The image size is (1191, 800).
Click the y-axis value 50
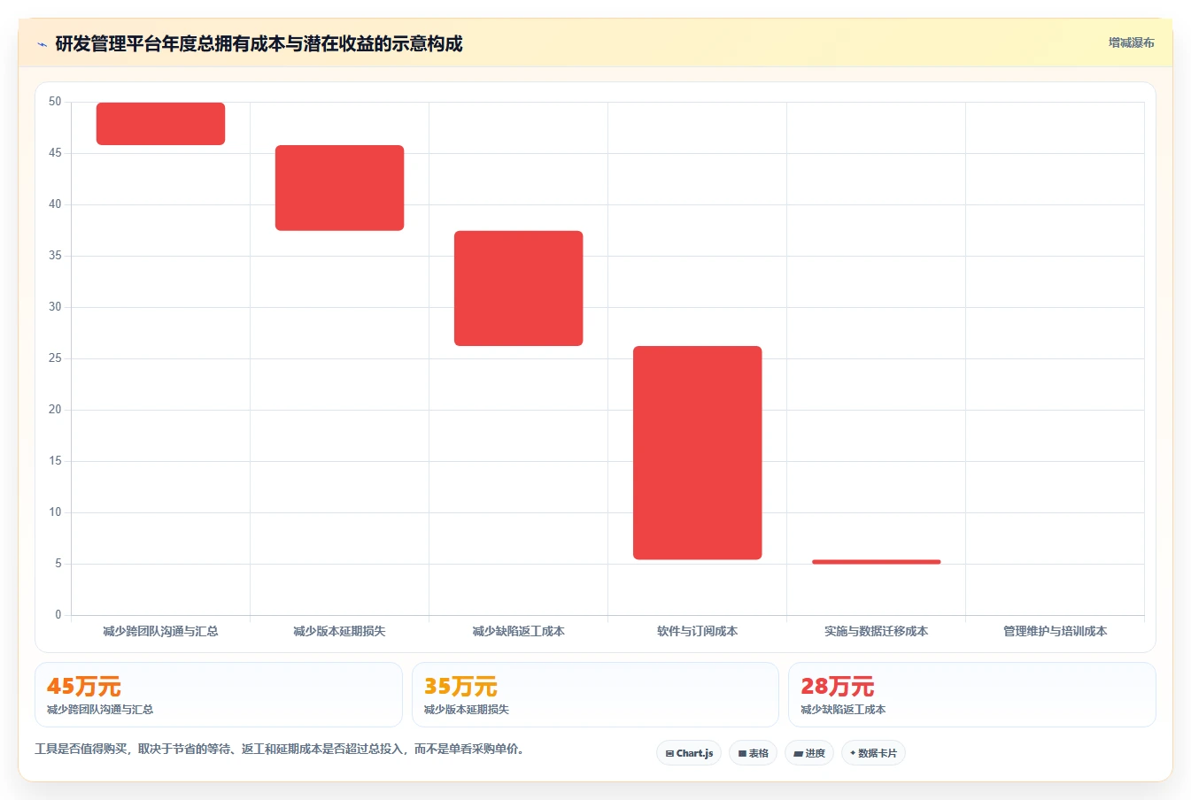pyautogui.click(x=55, y=102)
